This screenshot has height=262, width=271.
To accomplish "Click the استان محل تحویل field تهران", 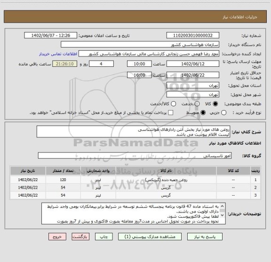I will (193, 86).
